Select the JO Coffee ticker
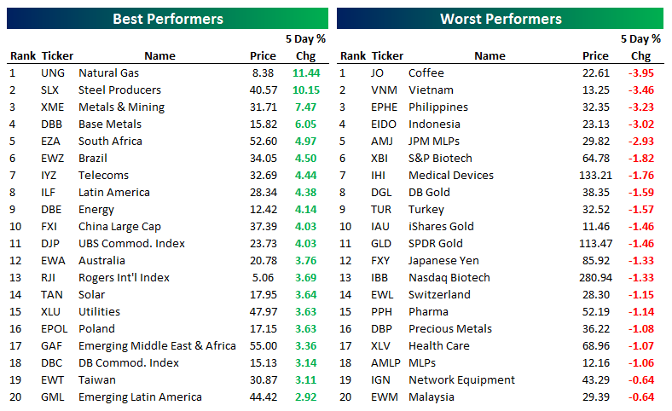Image resolution: width=672 pixels, height=411 pixels. pos(378,73)
